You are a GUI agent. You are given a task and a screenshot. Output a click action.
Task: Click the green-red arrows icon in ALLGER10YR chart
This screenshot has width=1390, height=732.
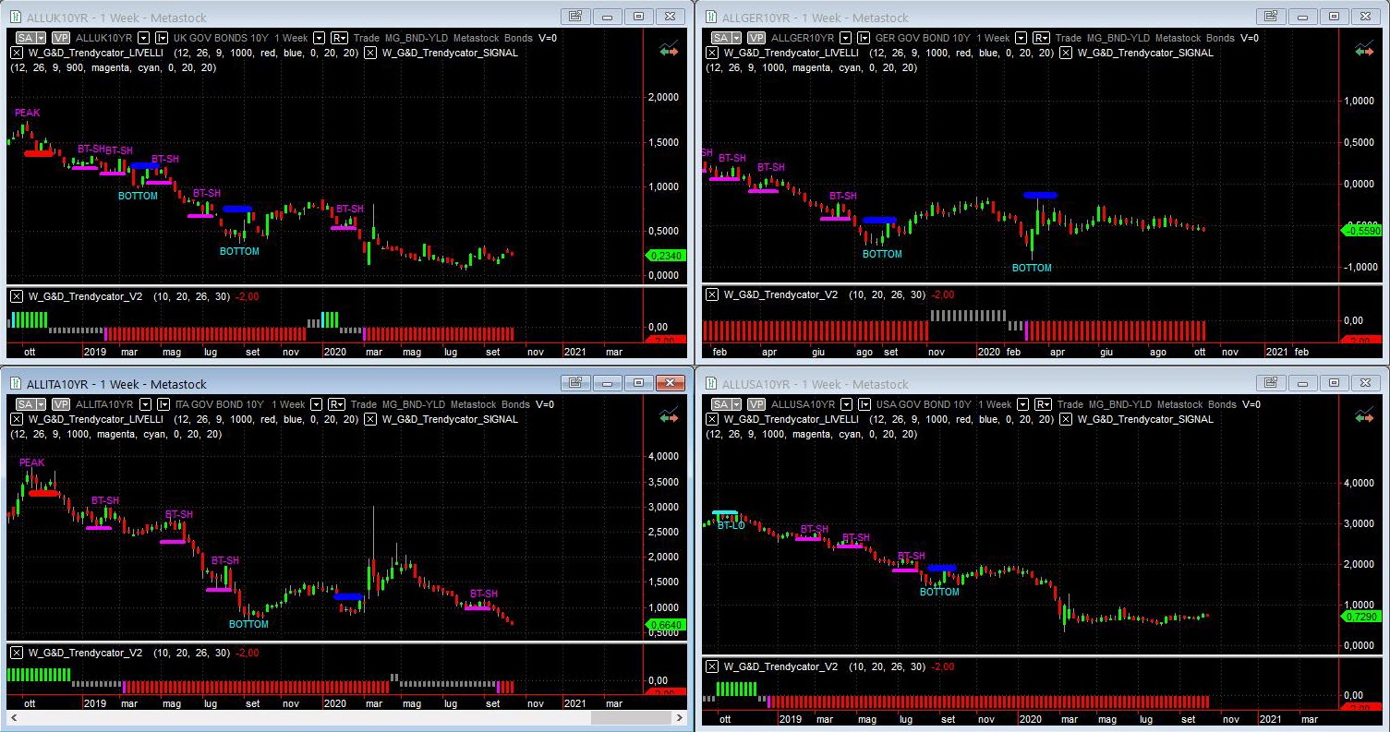pos(1364,50)
